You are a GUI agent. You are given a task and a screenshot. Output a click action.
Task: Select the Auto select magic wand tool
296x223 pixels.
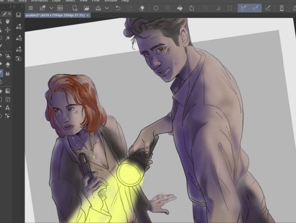coord(7,38)
